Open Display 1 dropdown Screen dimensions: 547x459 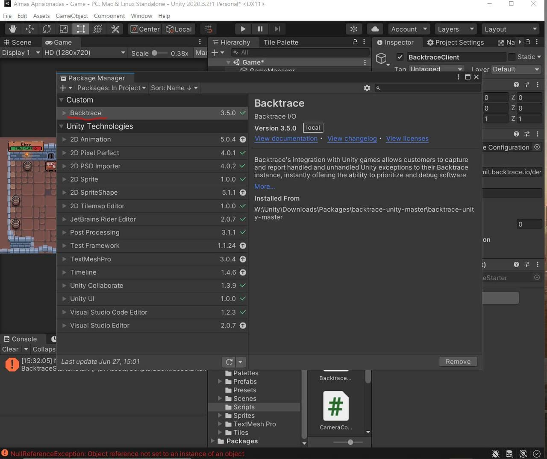point(21,53)
